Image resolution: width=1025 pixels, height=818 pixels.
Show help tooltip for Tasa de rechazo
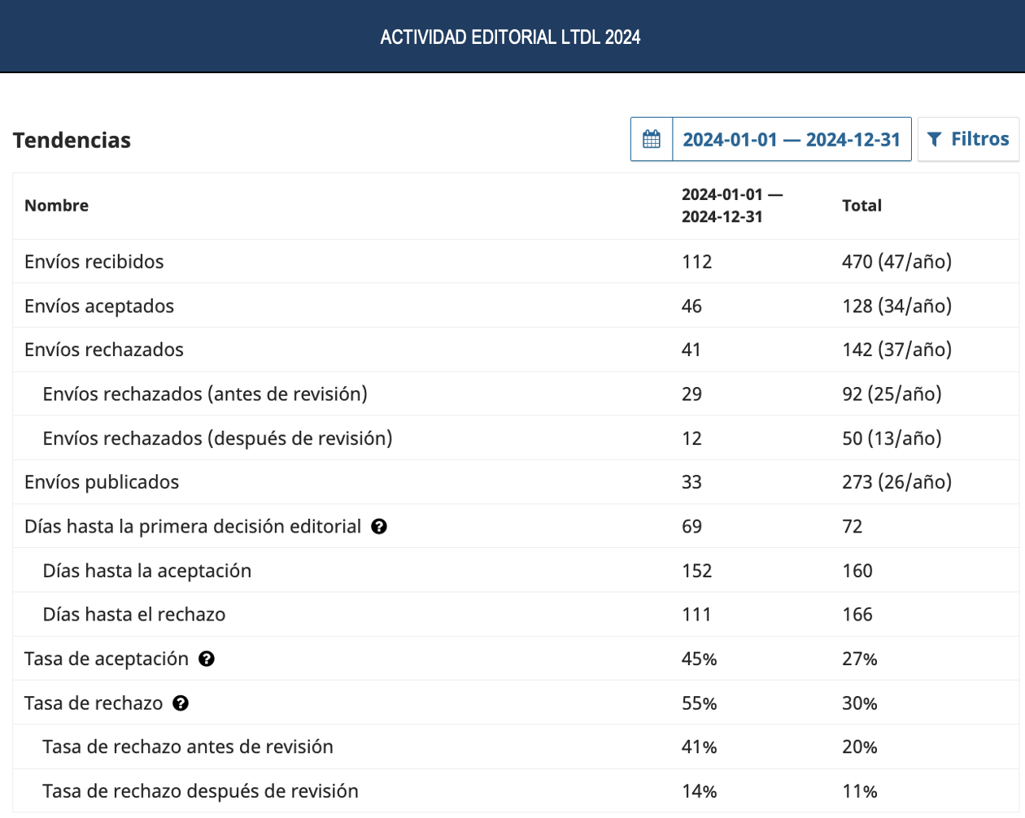(181, 703)
